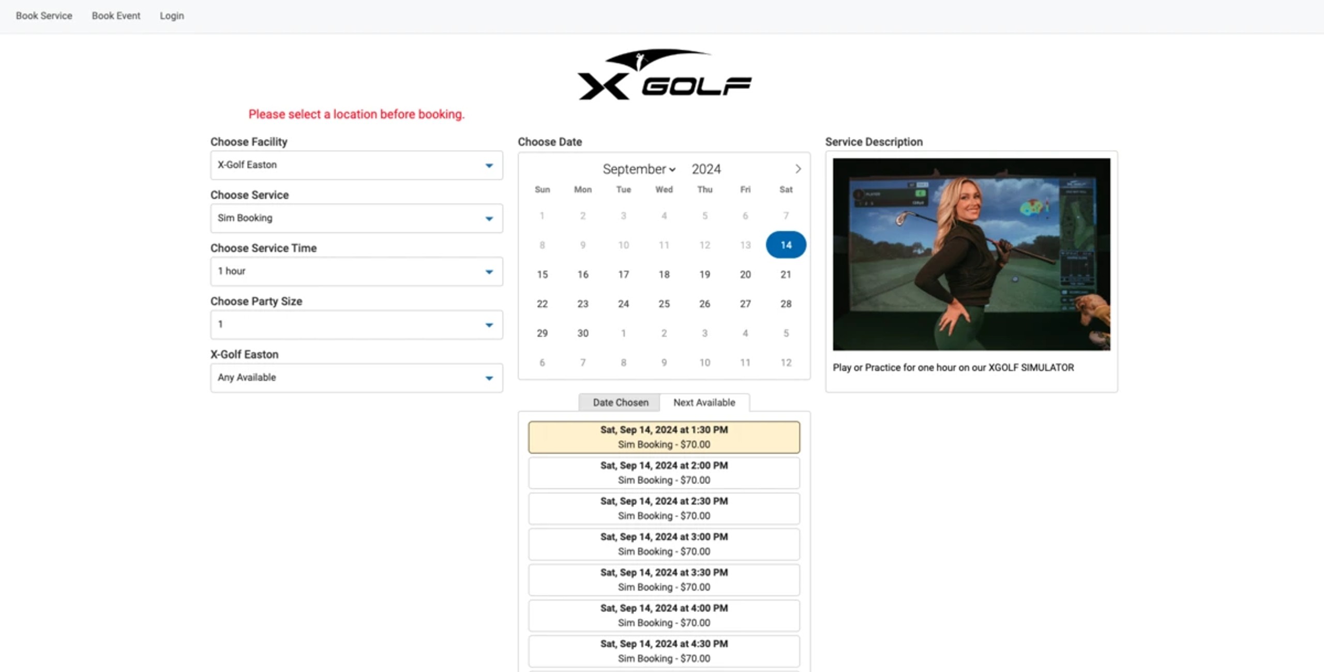
Task: Open the Choose Facility dropdown showing X-Golf Easton
Action: (356, 165)
